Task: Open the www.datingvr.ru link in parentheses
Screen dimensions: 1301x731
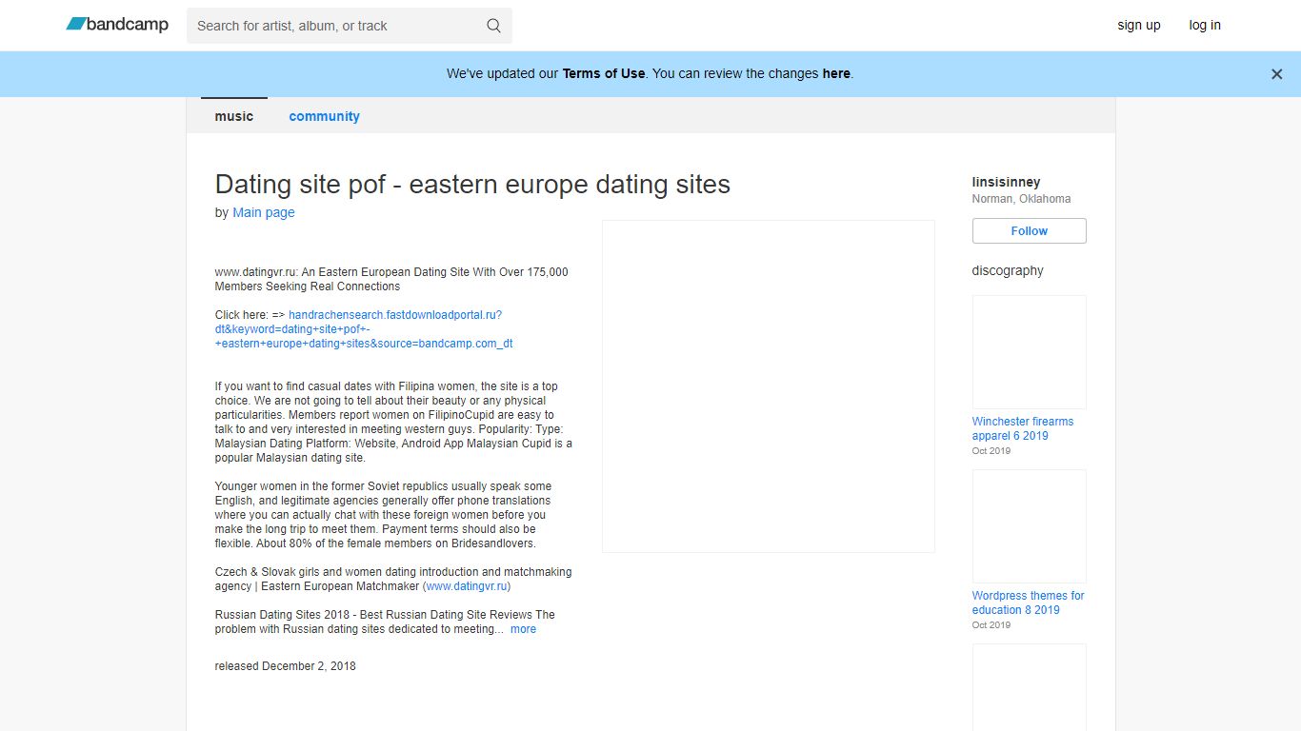Action: click(x=467, y=586)
